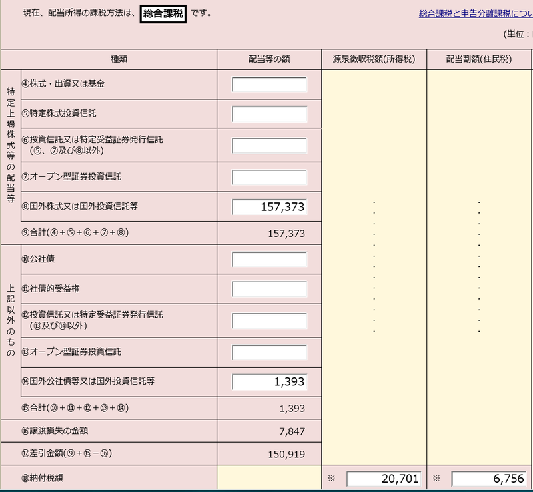Click the ④株式・出資又は基金 row label
533x492 pixels.
(x=63, y=84)
